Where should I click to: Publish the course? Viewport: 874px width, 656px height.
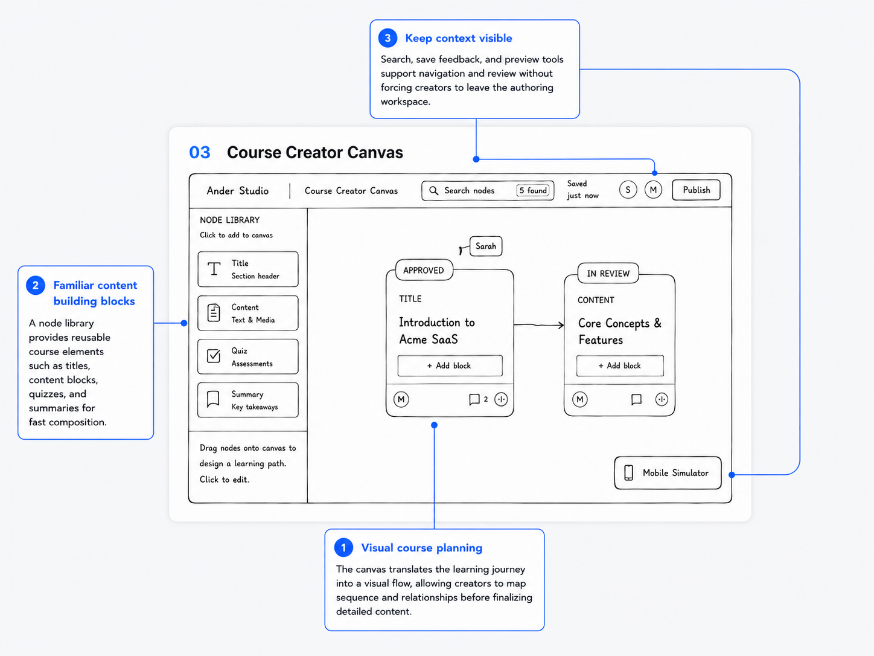click(x=696, y=190)
